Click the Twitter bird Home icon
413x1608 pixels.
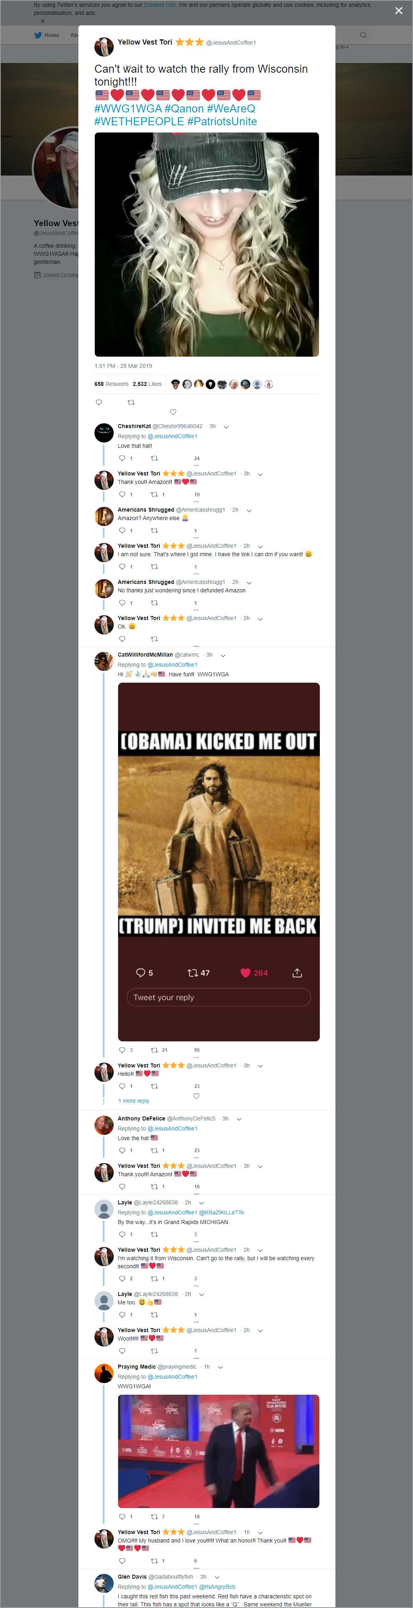(x=38, y=35)
